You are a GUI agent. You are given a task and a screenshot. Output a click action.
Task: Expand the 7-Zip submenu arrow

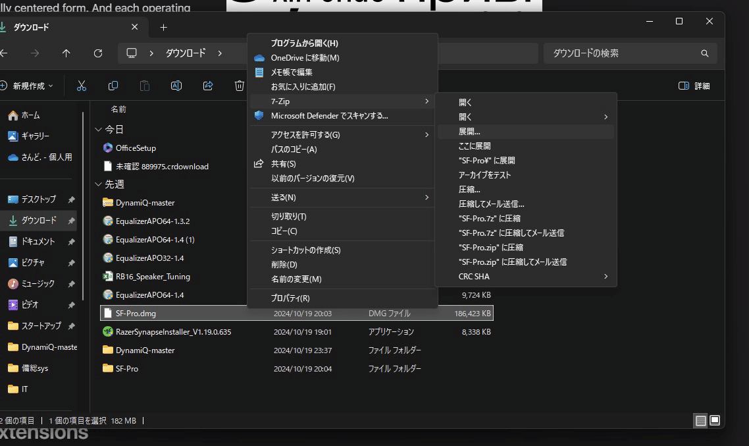426,101
